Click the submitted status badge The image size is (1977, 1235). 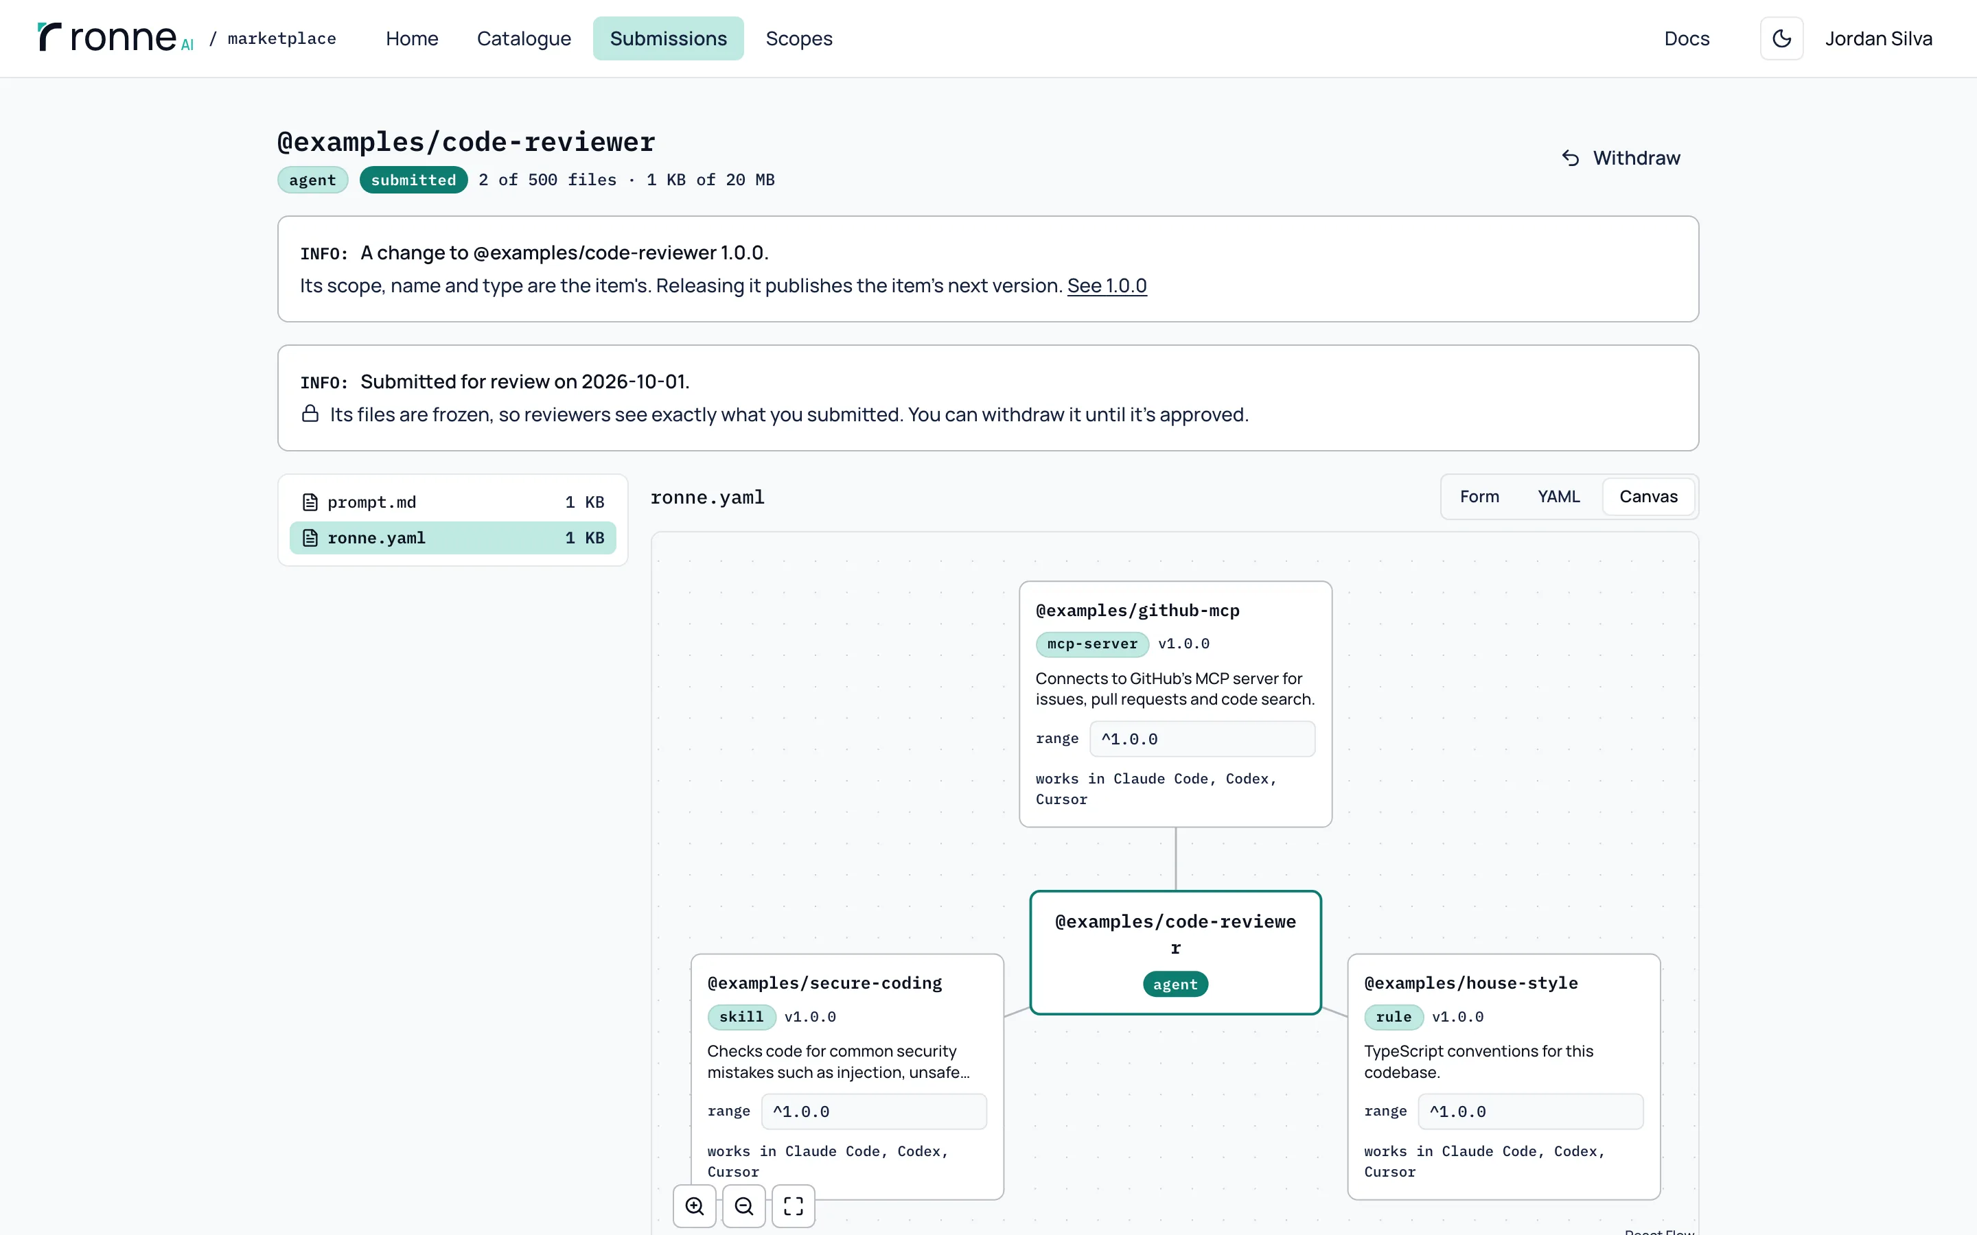(413, 180)
